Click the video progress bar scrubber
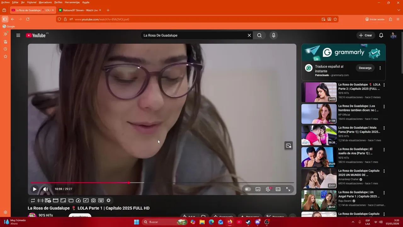403x227 pixels. (129, 183)
